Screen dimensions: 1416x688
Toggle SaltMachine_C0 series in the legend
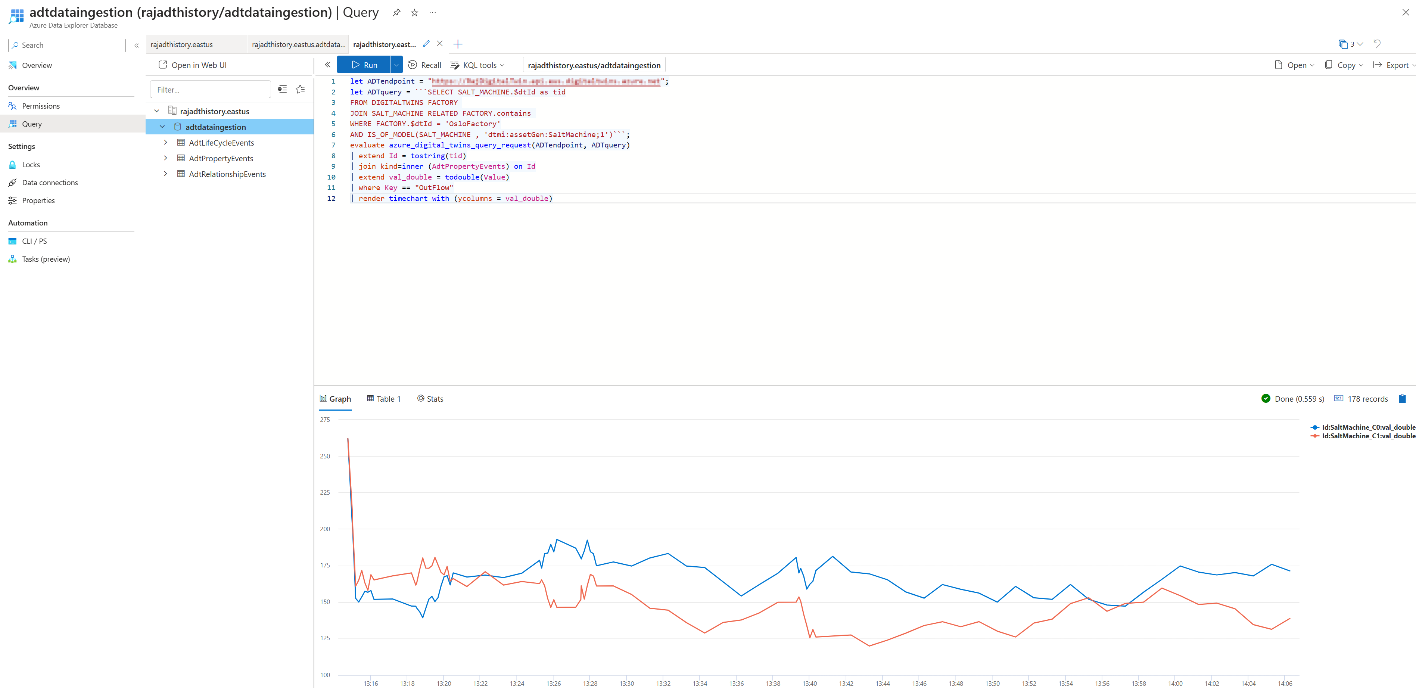(x=1363, y=427)
